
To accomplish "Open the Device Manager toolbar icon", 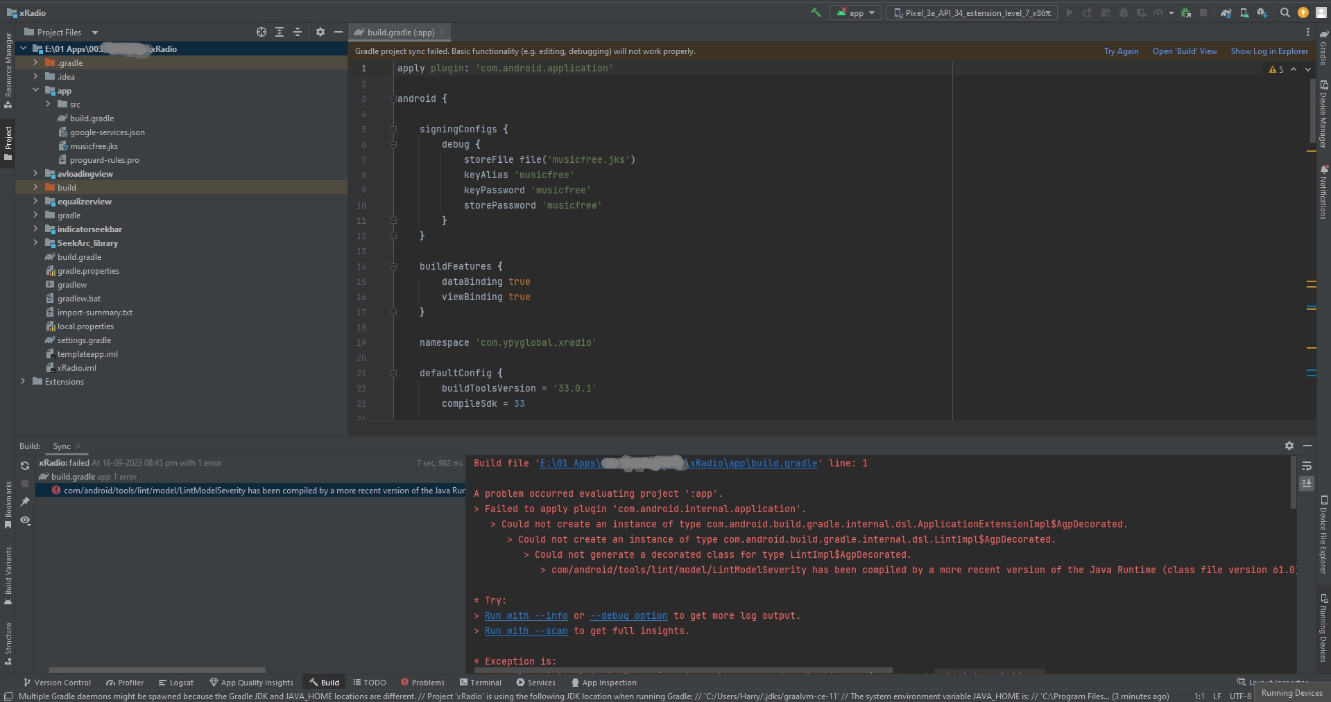I will pyautogui.click(x=1244, y=12).
